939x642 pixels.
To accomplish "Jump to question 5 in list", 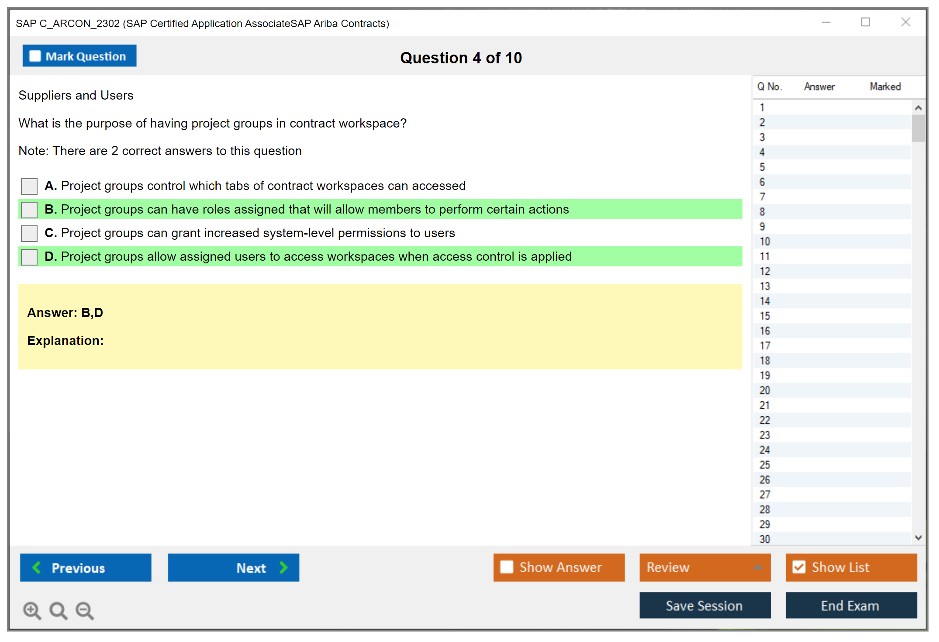I will (x=762, y=167).
